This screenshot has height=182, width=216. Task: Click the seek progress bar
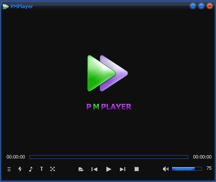point(109,157)
